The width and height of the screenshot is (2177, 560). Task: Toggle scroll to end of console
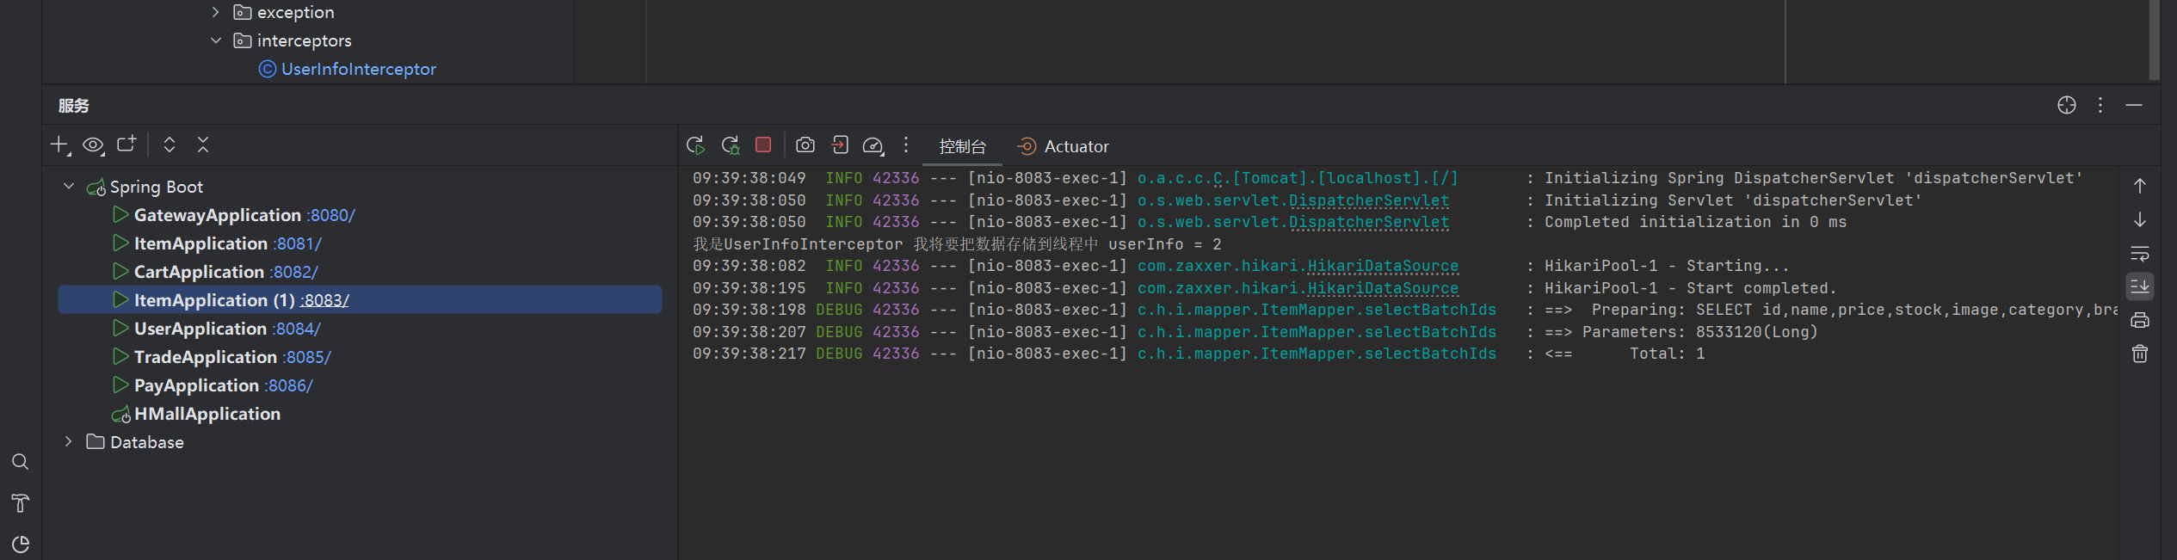point(2139,286)
